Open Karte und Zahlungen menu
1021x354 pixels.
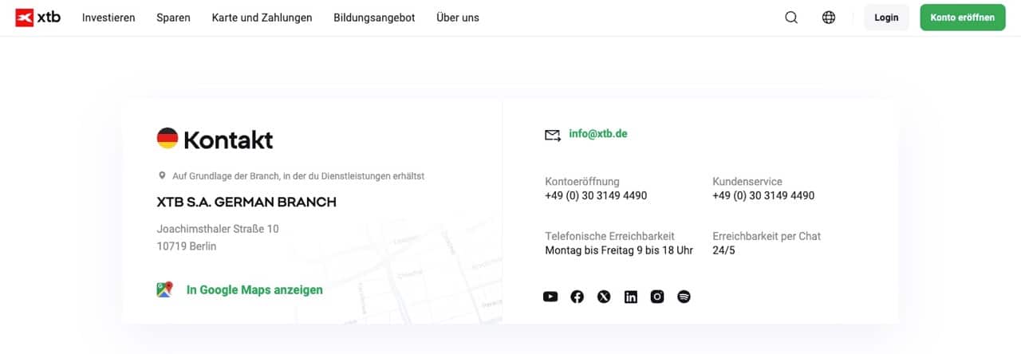coord(262,18)
